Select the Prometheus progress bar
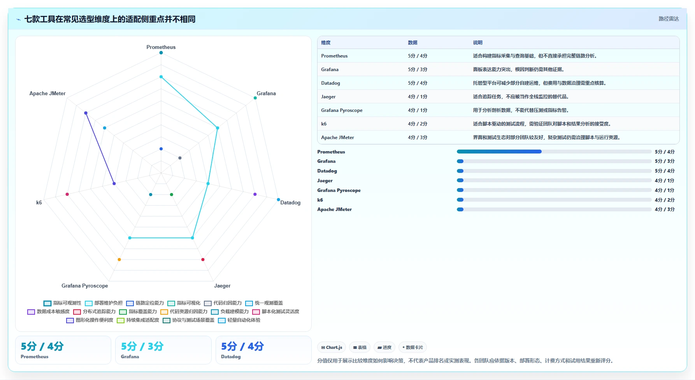 tap(554, 152)
